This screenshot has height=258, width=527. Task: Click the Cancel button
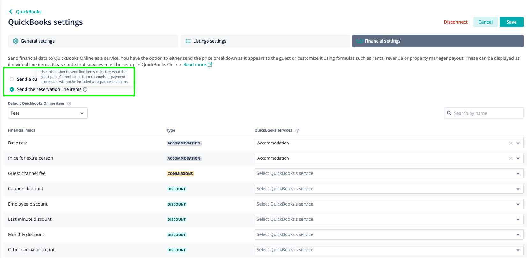tap(485, 22)
